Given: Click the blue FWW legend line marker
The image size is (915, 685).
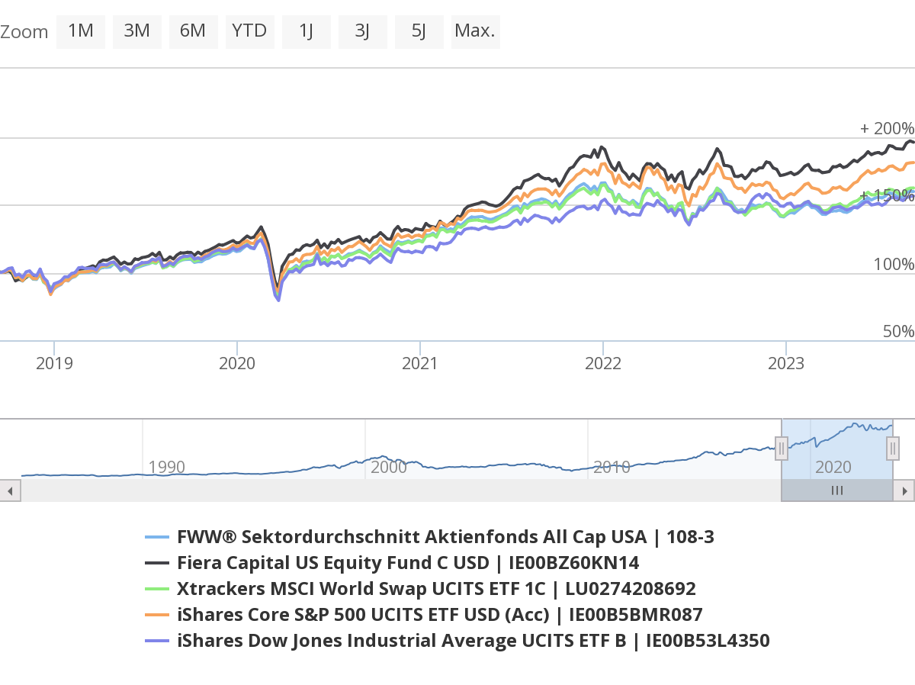Looking at the screenshot, I should coord(156,538).
